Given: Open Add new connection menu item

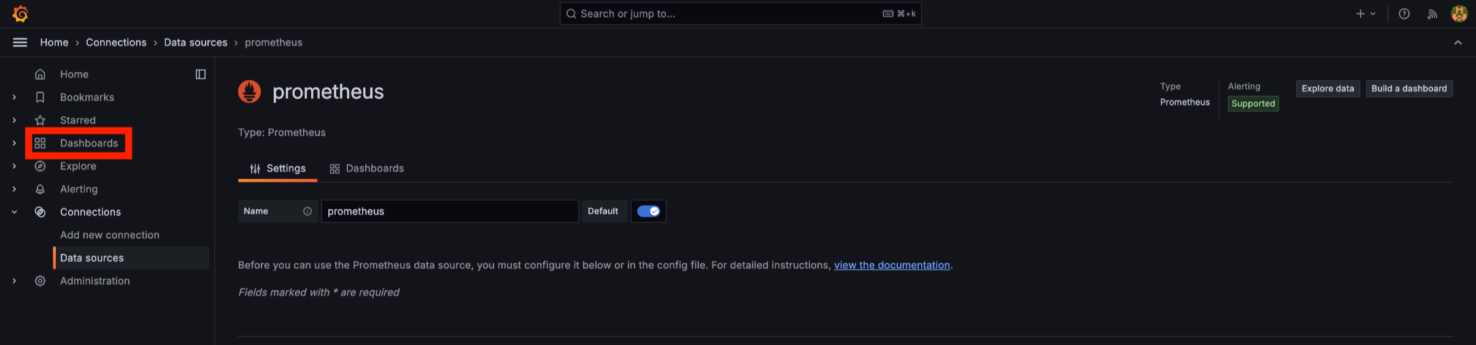Looking at the screenshot, I should click(110, 235).
